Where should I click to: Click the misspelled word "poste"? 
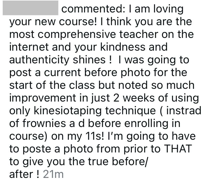pyautogui.click(x=37, y=149)
